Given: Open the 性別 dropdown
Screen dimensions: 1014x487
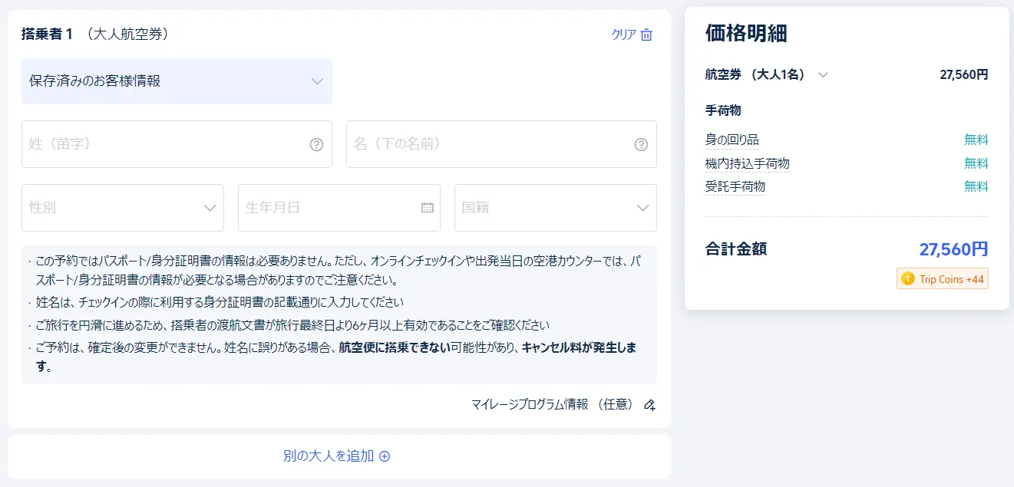Looking at the screenshot, I should pos(123,208).
